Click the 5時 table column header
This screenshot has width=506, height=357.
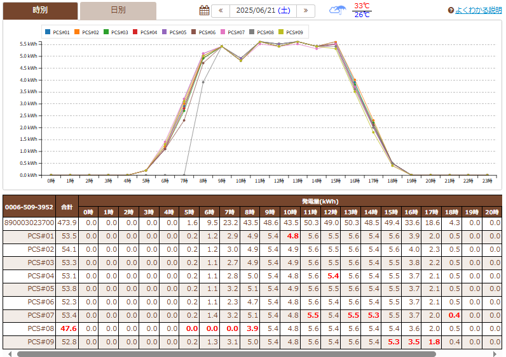click(189, 212)
